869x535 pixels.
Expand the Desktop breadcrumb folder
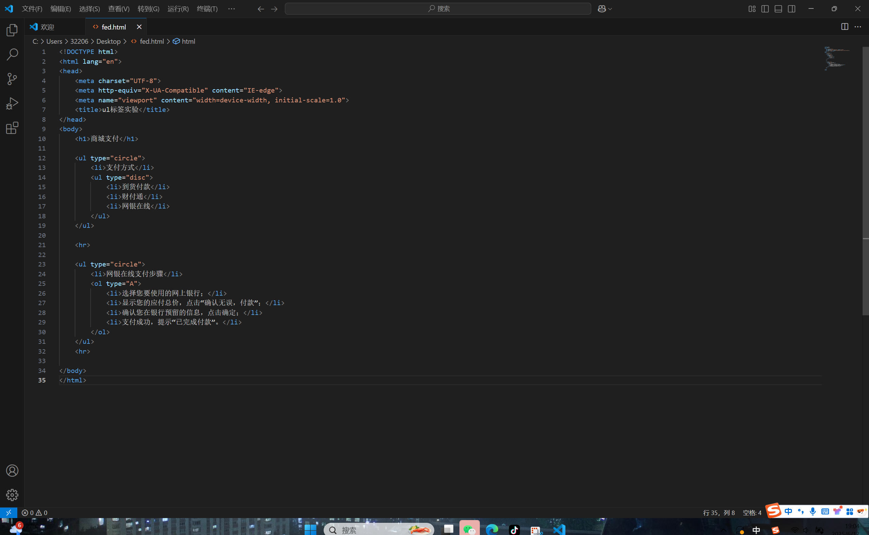pyautogui.click(x=108, y=41)
